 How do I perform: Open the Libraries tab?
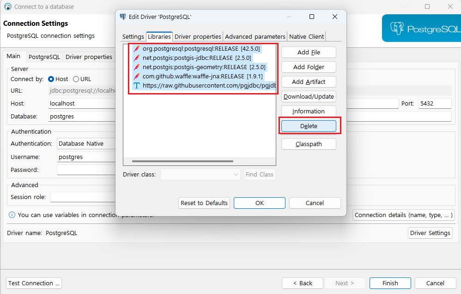159,36
